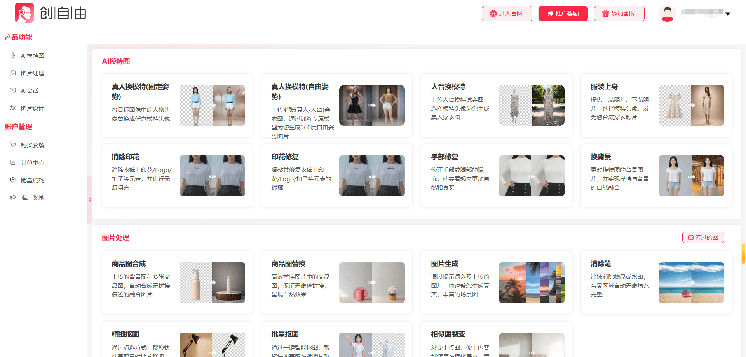Viewport: 746px width, 357px height.
Task: Open the 批量抠图 card title
Action: tap(285, 334)
